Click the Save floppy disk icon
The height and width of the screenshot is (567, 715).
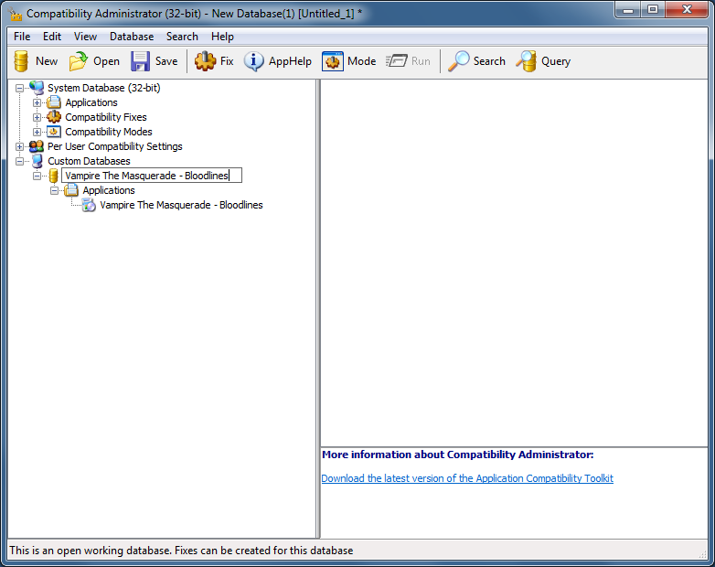click(140, 61)
